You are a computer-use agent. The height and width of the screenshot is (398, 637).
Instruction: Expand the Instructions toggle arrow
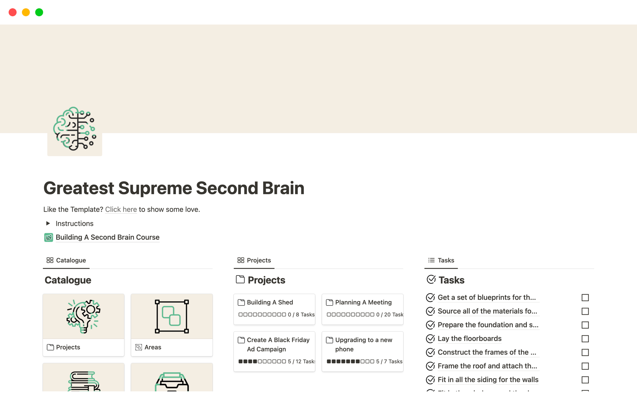(x=48, y=224)
